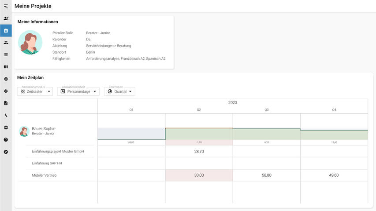Click Sophie Bauer's avatar in the schedule
This screenshot has width=376, height=211.
click(24, 131)
